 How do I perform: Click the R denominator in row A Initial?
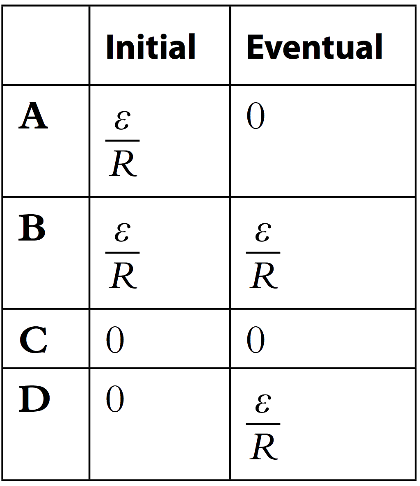coord(123,163)
